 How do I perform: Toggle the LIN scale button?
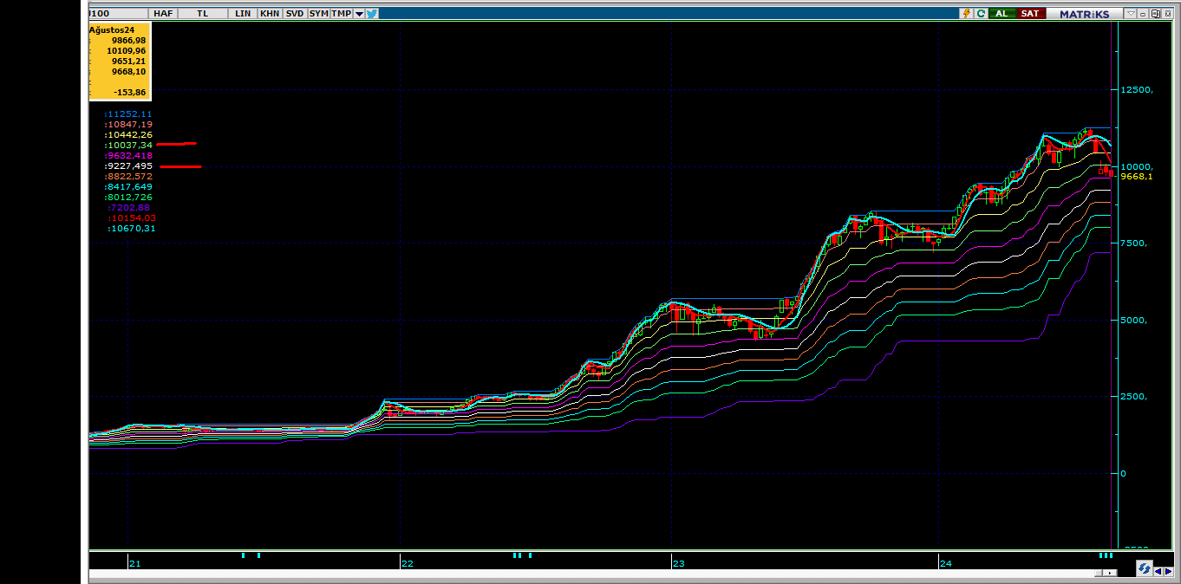pyautogui.click(x=243, y=14)
